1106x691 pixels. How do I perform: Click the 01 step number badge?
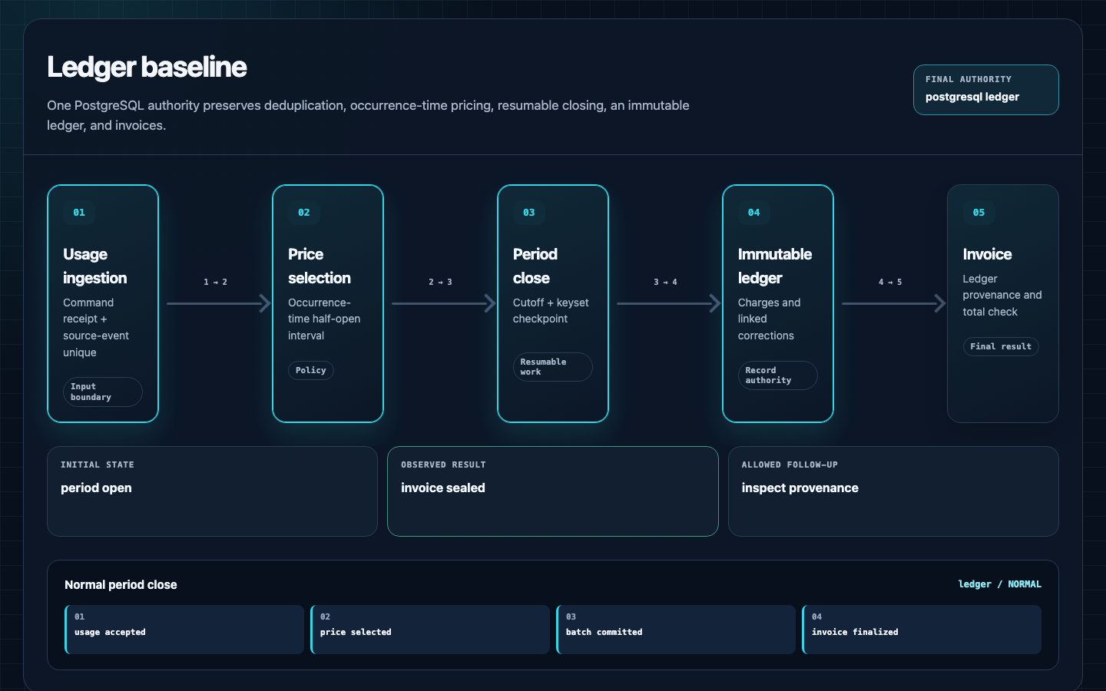79,213
